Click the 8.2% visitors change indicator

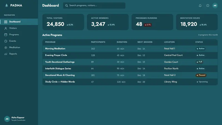click(70, 25)
